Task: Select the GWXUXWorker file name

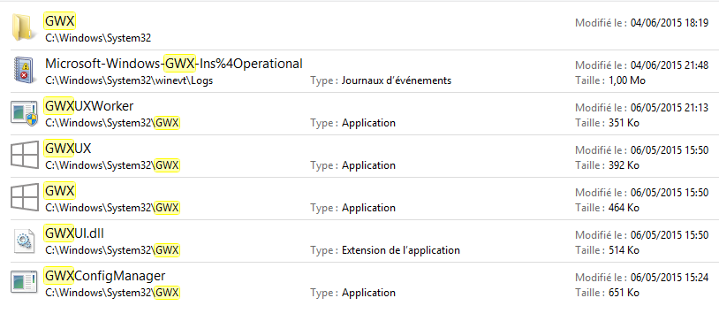Action: click(x=89, y=106)
